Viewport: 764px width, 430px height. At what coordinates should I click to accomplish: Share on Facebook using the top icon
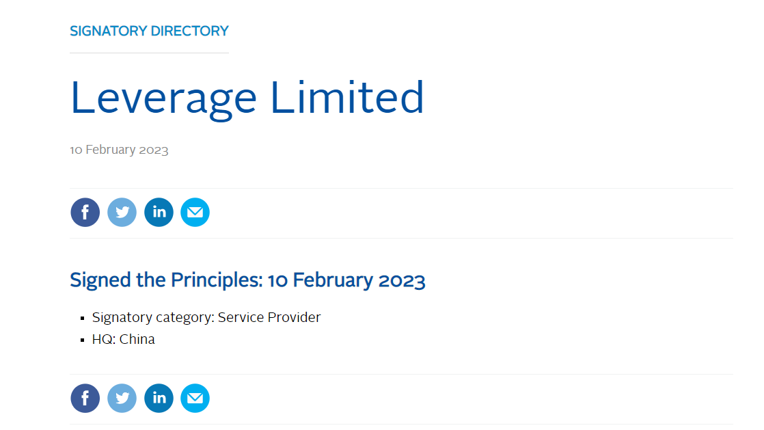(x=85, y=213)
